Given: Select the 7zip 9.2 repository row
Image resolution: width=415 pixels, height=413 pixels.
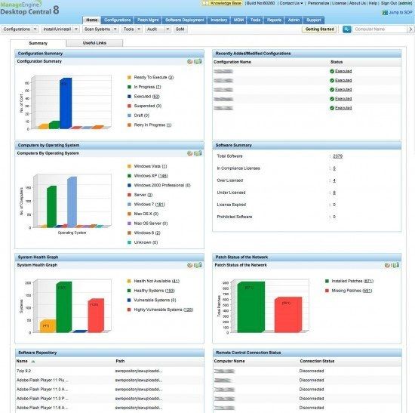Looking at the screenshot, I should (110, 371).
